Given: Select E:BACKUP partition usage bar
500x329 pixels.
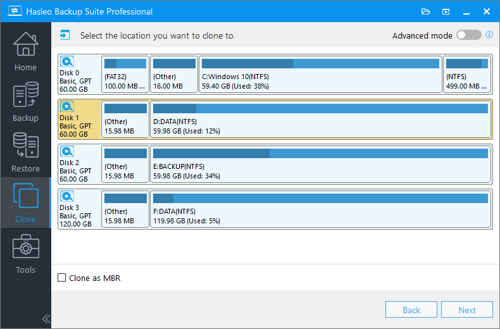Looking at the screenshot, I should [x=320, y=154].
